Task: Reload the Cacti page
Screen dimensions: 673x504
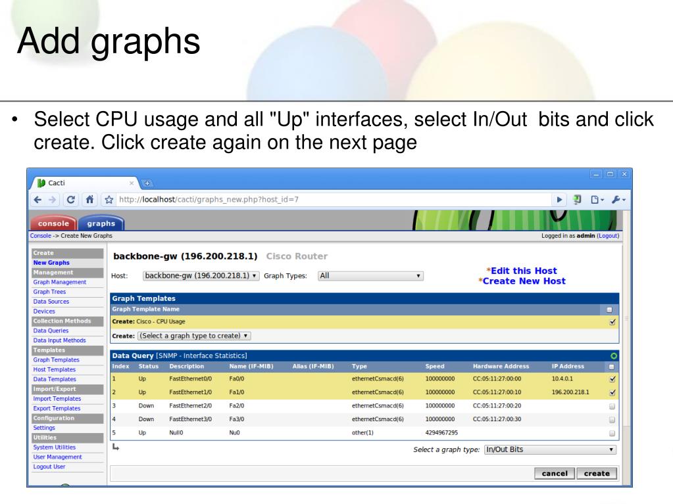Action: (71, 200)
